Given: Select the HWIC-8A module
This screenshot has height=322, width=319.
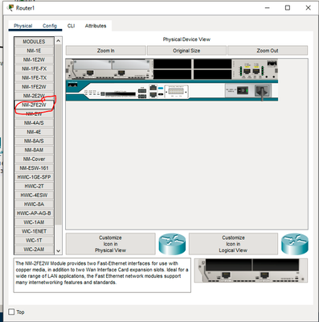Looking at the screenshot, I should tap(34, 204).
